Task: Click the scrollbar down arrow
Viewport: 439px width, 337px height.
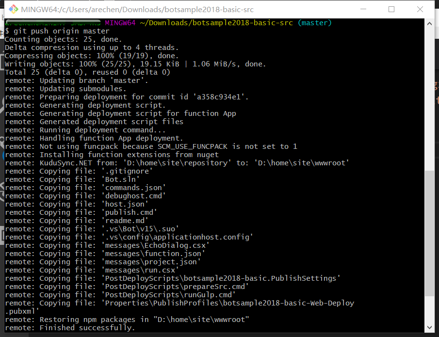Action: [x=429, y=328]
